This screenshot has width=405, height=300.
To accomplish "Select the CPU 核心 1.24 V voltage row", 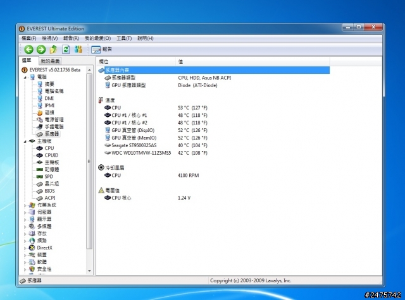I will pos(214,198).
